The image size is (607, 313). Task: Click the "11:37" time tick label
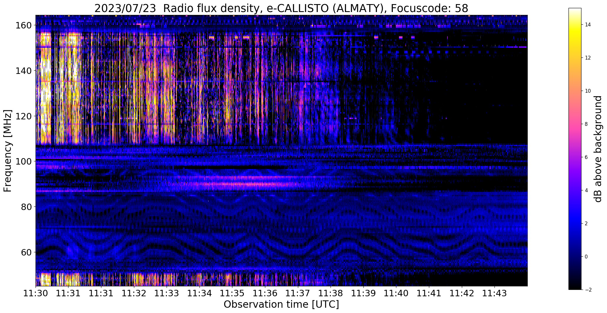(x=298, y=293)
